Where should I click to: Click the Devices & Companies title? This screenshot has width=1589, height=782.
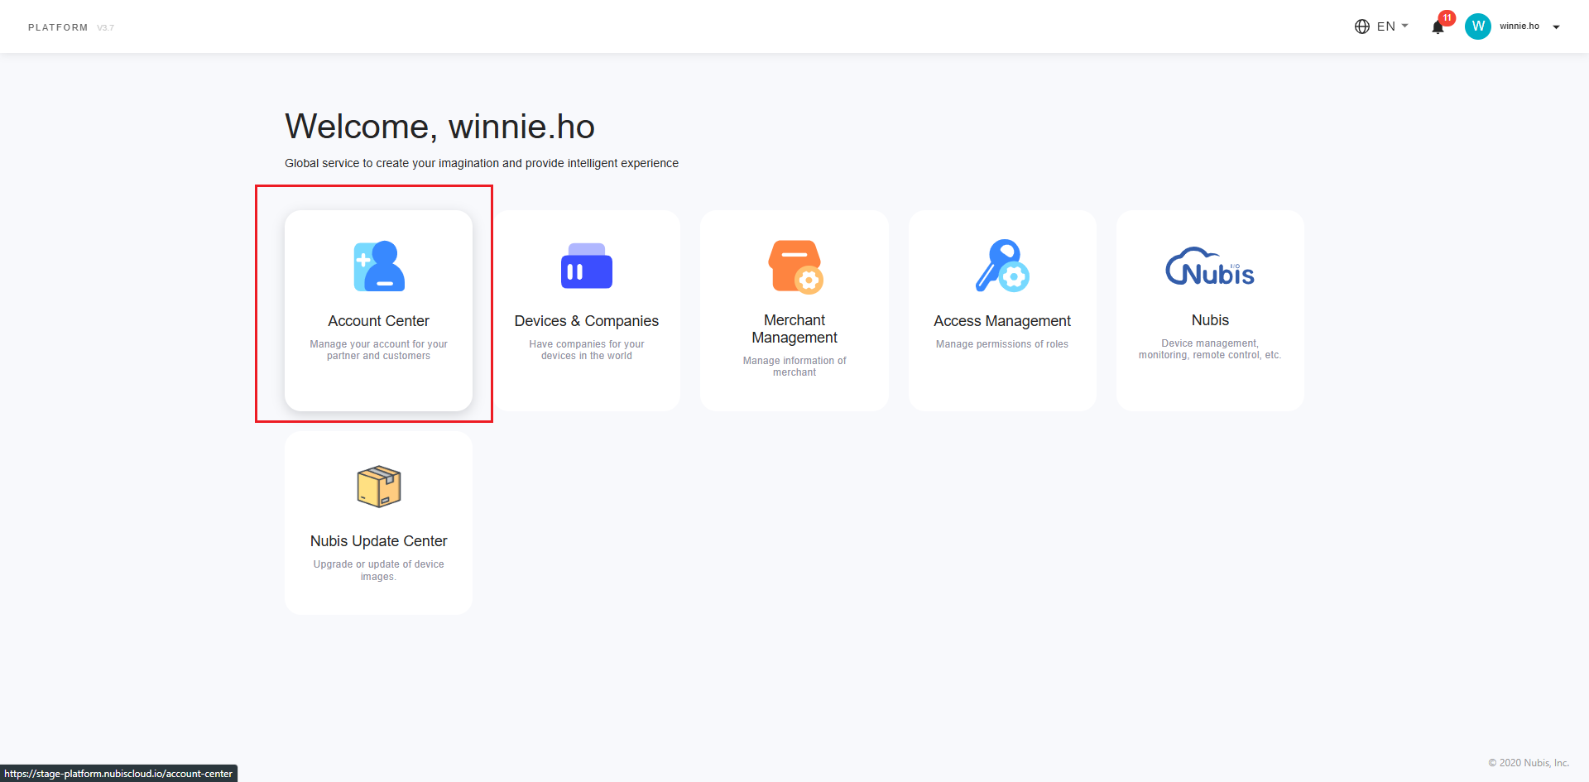pyautogui.click(x=587, y=321)
